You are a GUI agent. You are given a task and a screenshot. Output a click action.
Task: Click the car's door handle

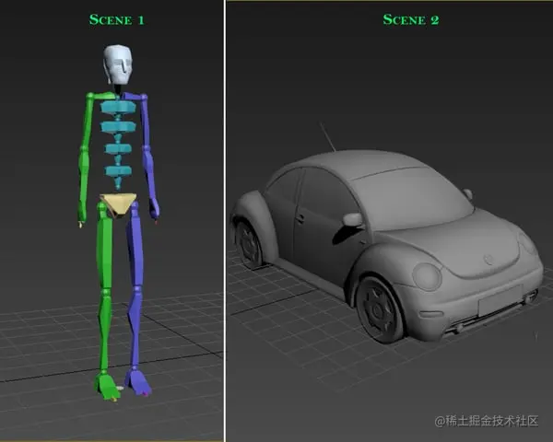coord(300,218)
